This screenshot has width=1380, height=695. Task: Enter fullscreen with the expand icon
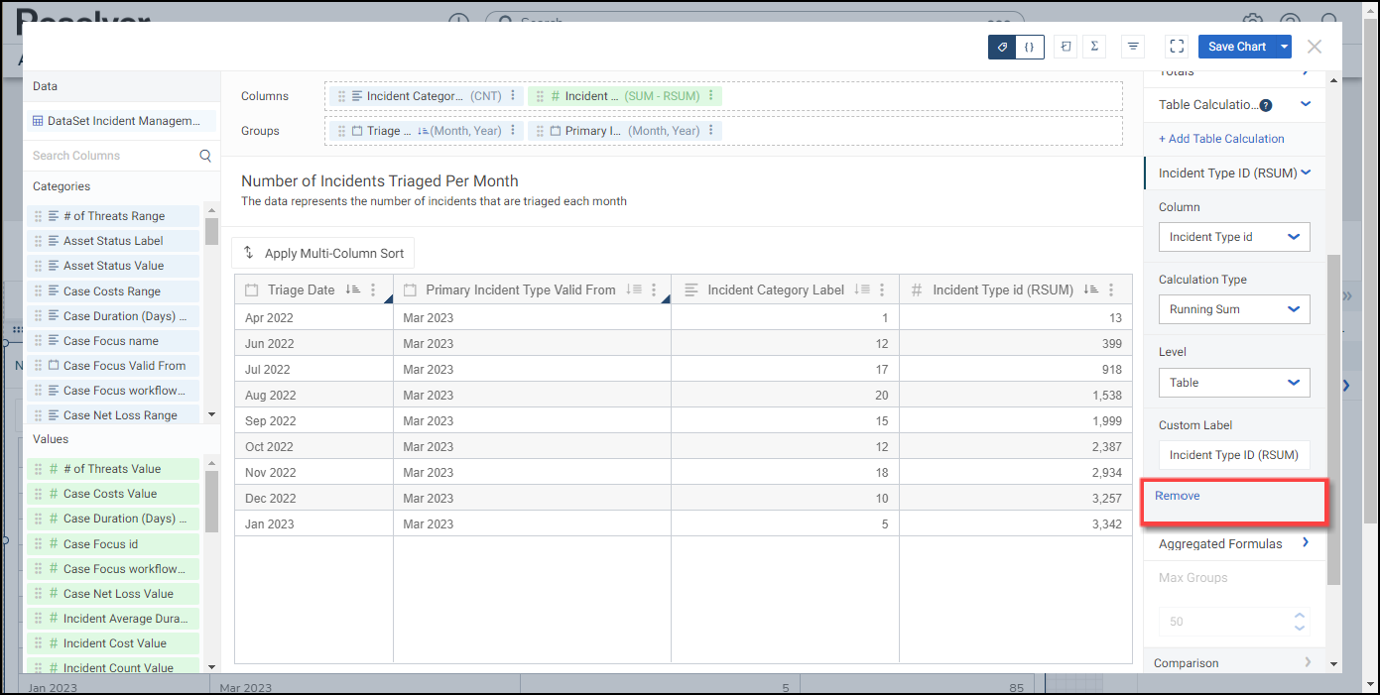coord(1177,47)
